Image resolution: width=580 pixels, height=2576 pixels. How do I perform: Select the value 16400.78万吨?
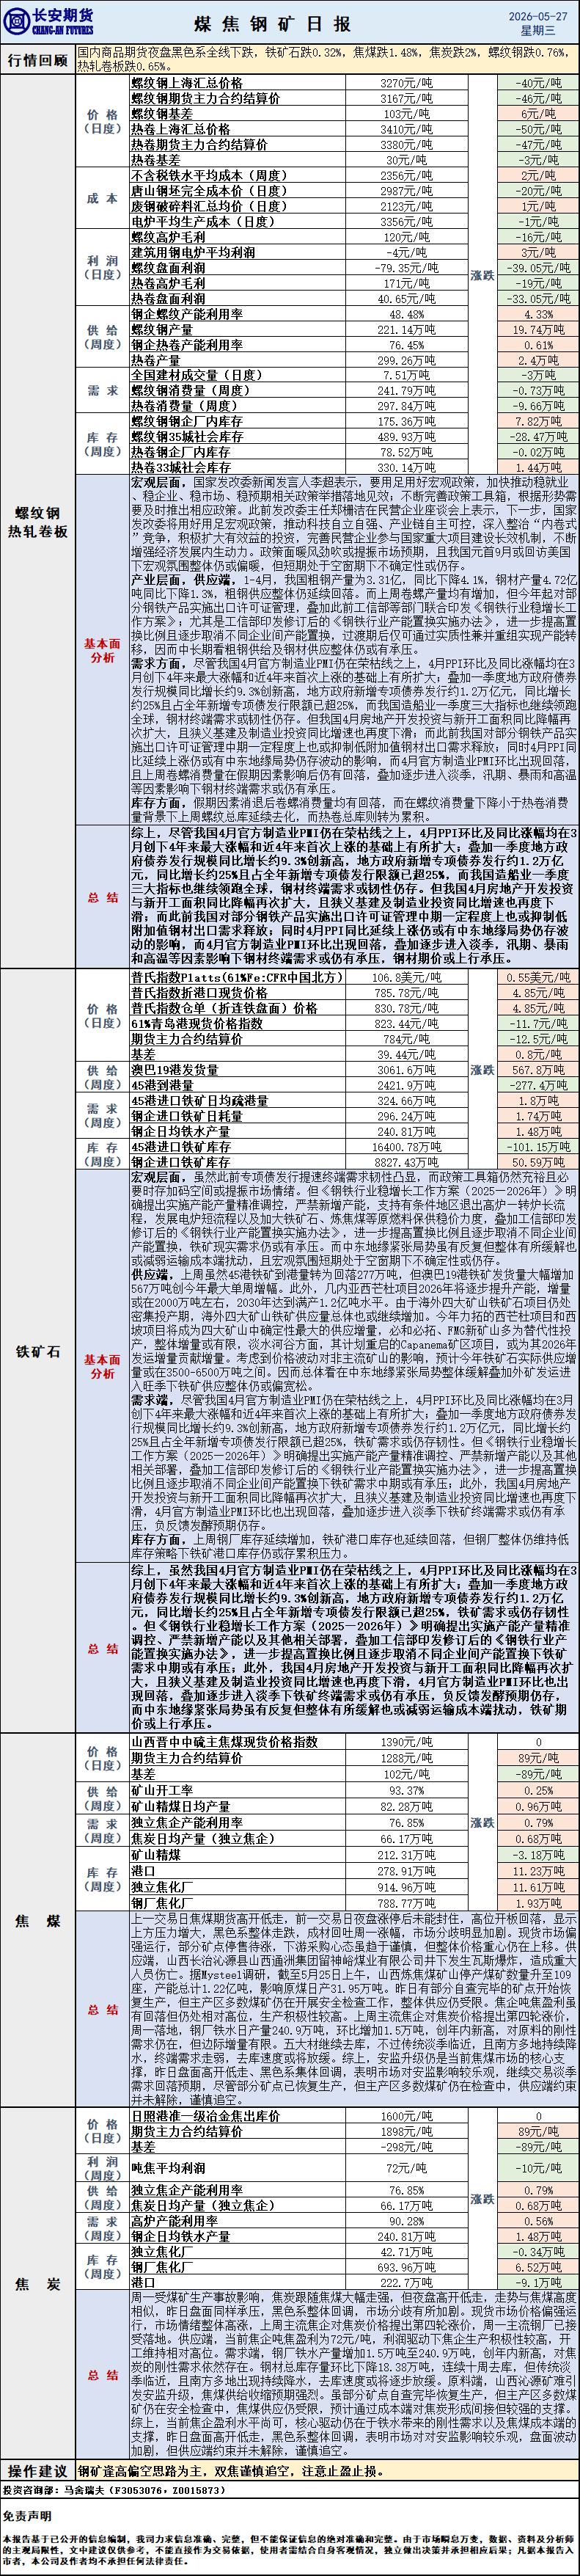point(407,1147)
